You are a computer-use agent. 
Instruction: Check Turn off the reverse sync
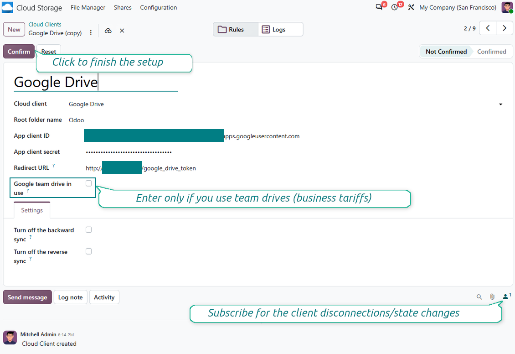(x=89, y=251)
